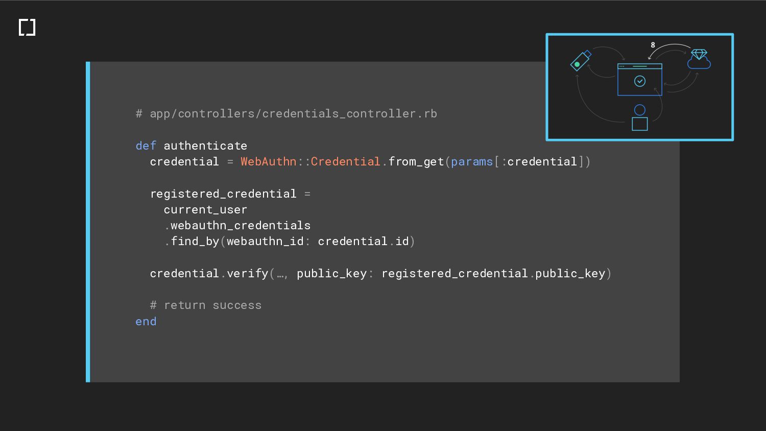Click the step number 8 label
The height and width of the screenshot is (431, 766).
pyautogui.click(x=653, y=45)
